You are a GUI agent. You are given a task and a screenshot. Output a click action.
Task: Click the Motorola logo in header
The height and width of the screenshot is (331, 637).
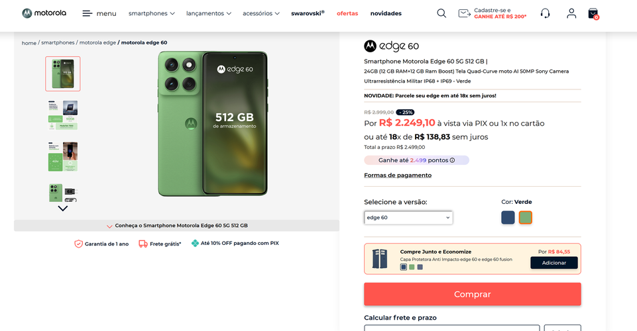click(x=44, y=13)
